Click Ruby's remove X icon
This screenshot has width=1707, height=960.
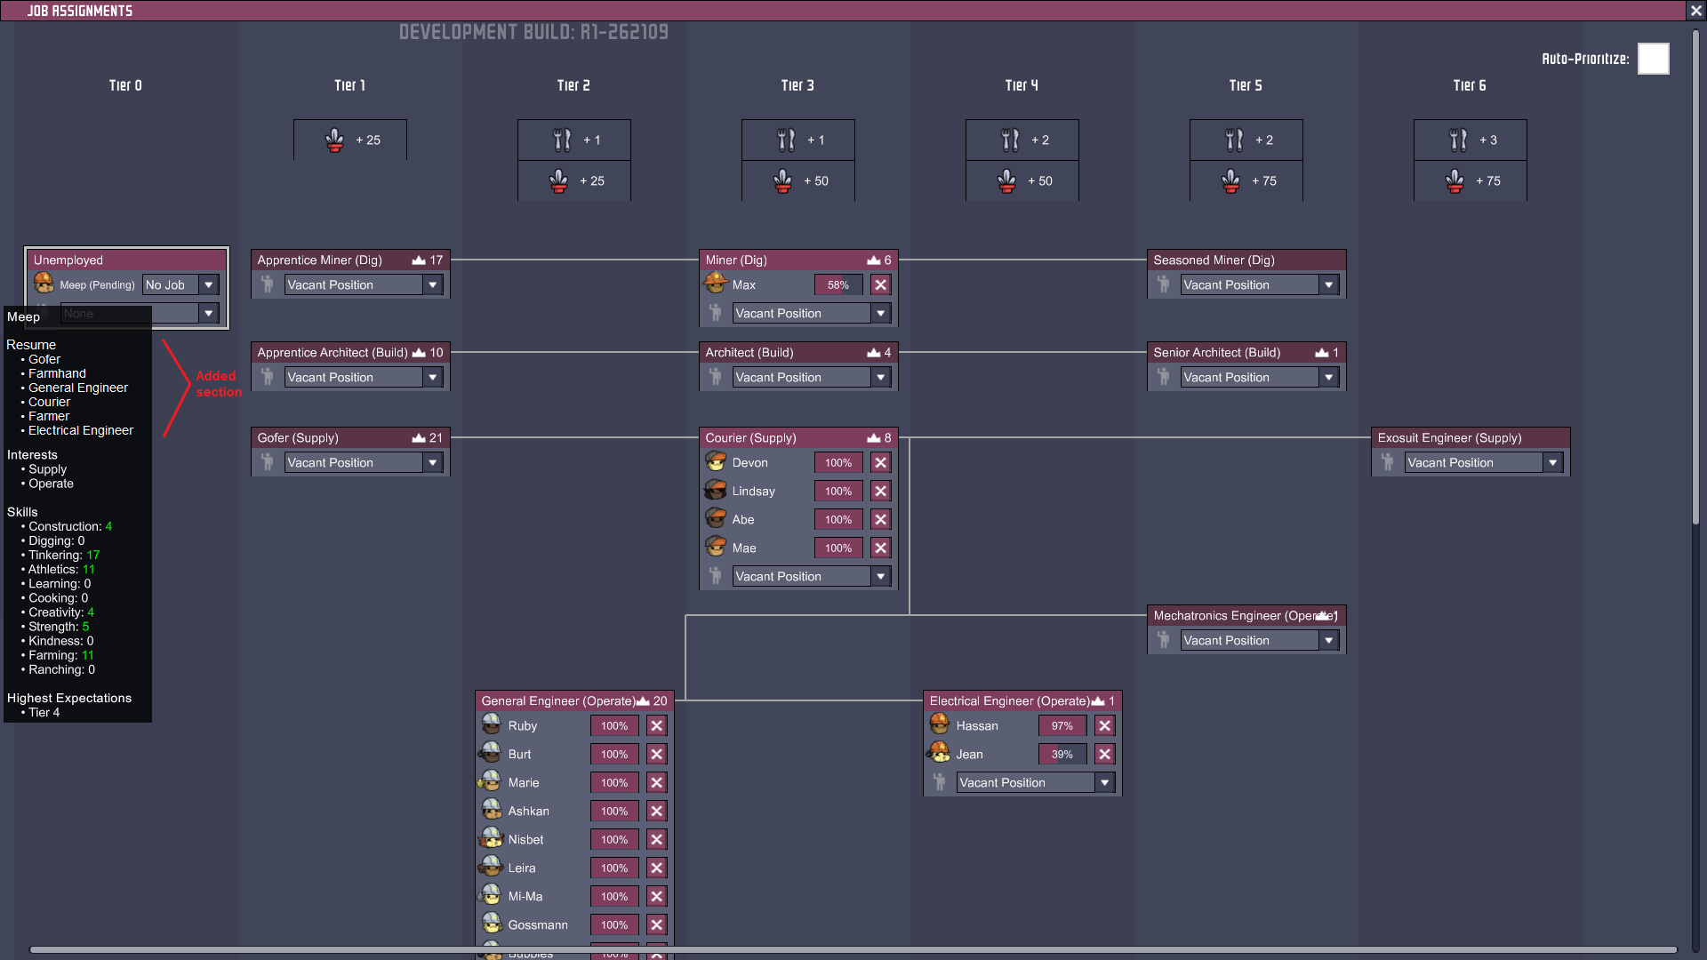(656, 726)
